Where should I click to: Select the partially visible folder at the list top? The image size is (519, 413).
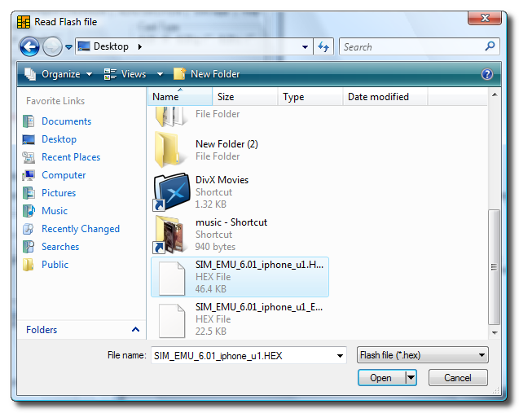coord(171,116)
